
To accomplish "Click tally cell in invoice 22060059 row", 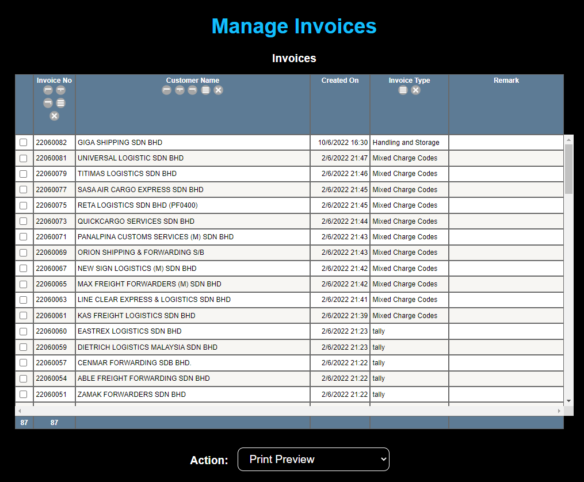I will click(x=409, y=347).
